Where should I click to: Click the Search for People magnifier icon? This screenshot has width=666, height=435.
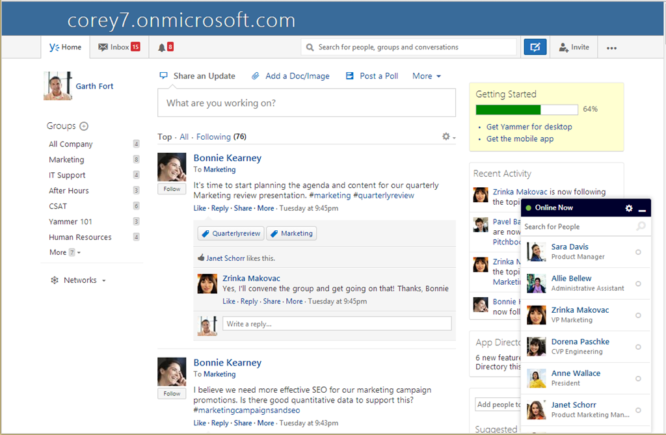[x=641, y=226]
